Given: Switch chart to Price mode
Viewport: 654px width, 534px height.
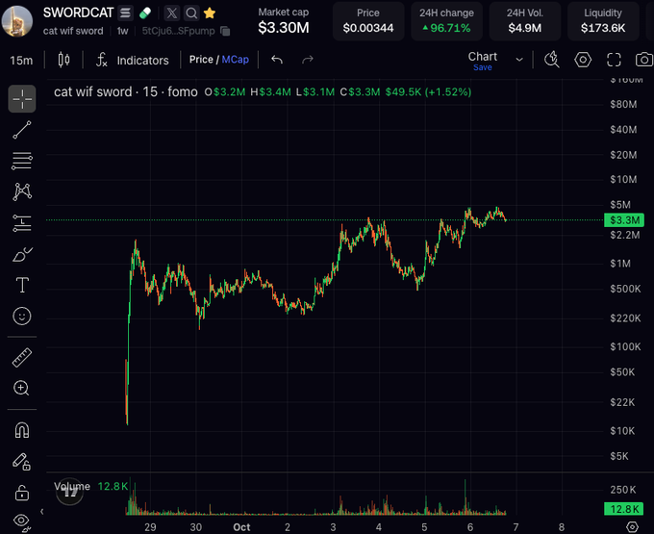Looking at the screenshot, I should pyautogui.click(x=201, y=60).
